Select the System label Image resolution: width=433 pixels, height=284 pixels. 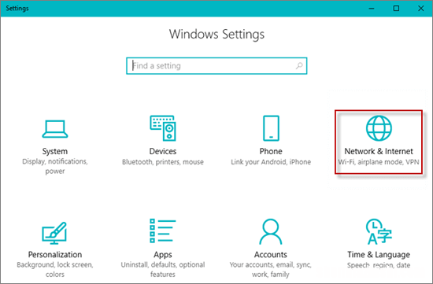pyautogui.click(x=55, y=151)
